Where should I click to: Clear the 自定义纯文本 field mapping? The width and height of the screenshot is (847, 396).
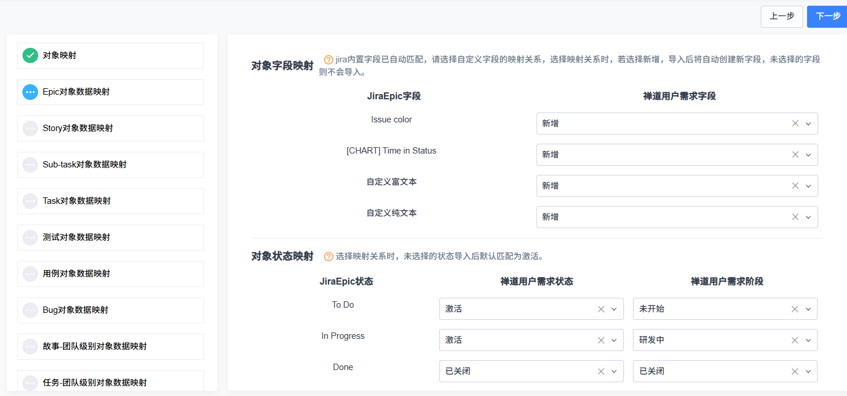pos(796,217)
